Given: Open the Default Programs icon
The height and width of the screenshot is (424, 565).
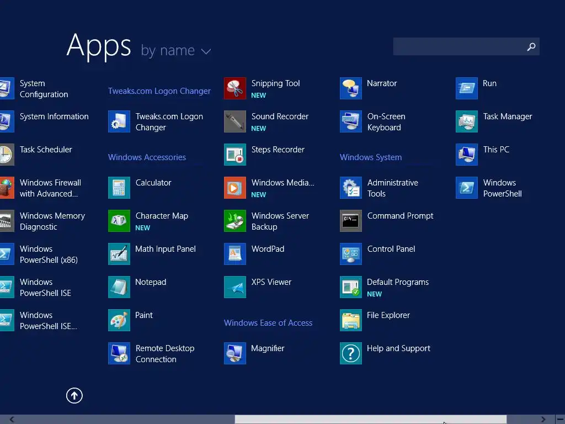Looking at the screenshot, I should (351, 287).
